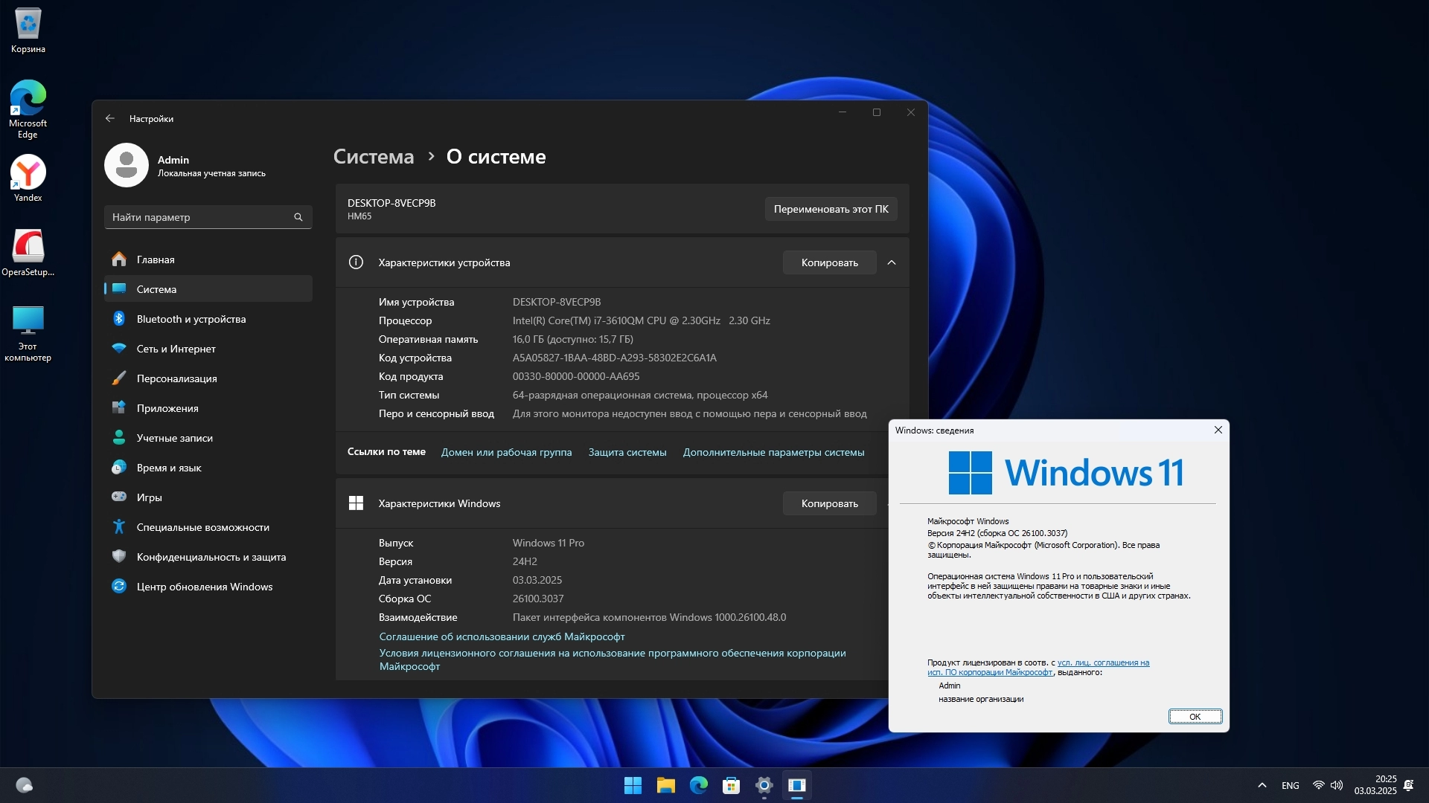Click Система breadcrumb in header

373,157
